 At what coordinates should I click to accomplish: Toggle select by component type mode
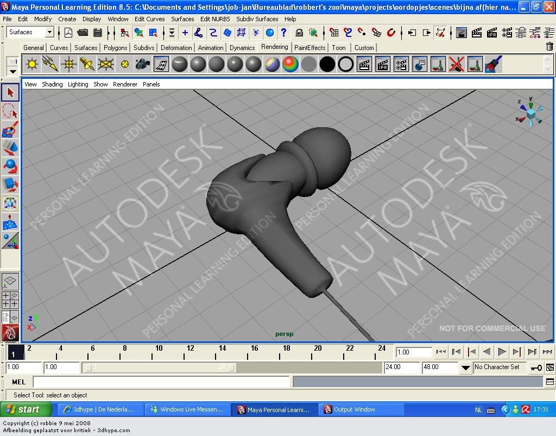click(x=153, y=33)
